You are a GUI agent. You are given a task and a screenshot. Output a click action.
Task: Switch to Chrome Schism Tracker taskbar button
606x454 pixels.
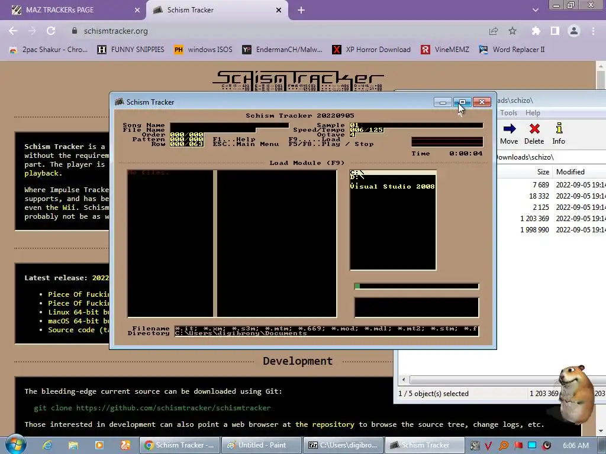179,445
